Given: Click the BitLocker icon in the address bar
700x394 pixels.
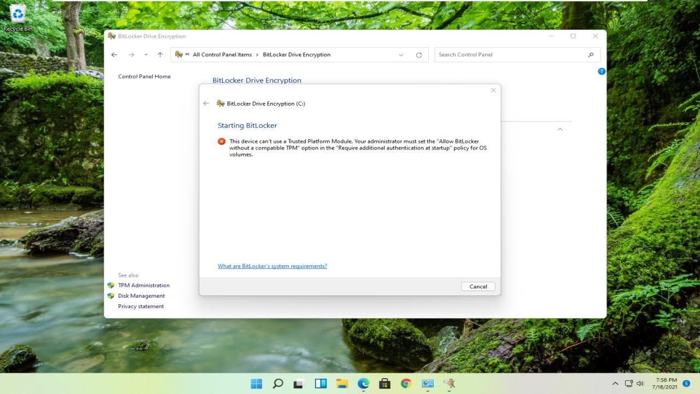Looking at the screenshot, I should 179,54.
